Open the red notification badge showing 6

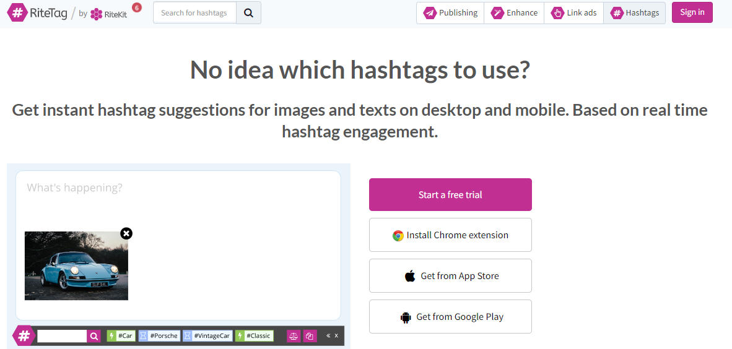pos(137,7)
